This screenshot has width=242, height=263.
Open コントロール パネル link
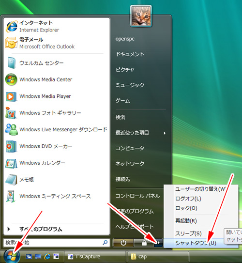[138, 196]
